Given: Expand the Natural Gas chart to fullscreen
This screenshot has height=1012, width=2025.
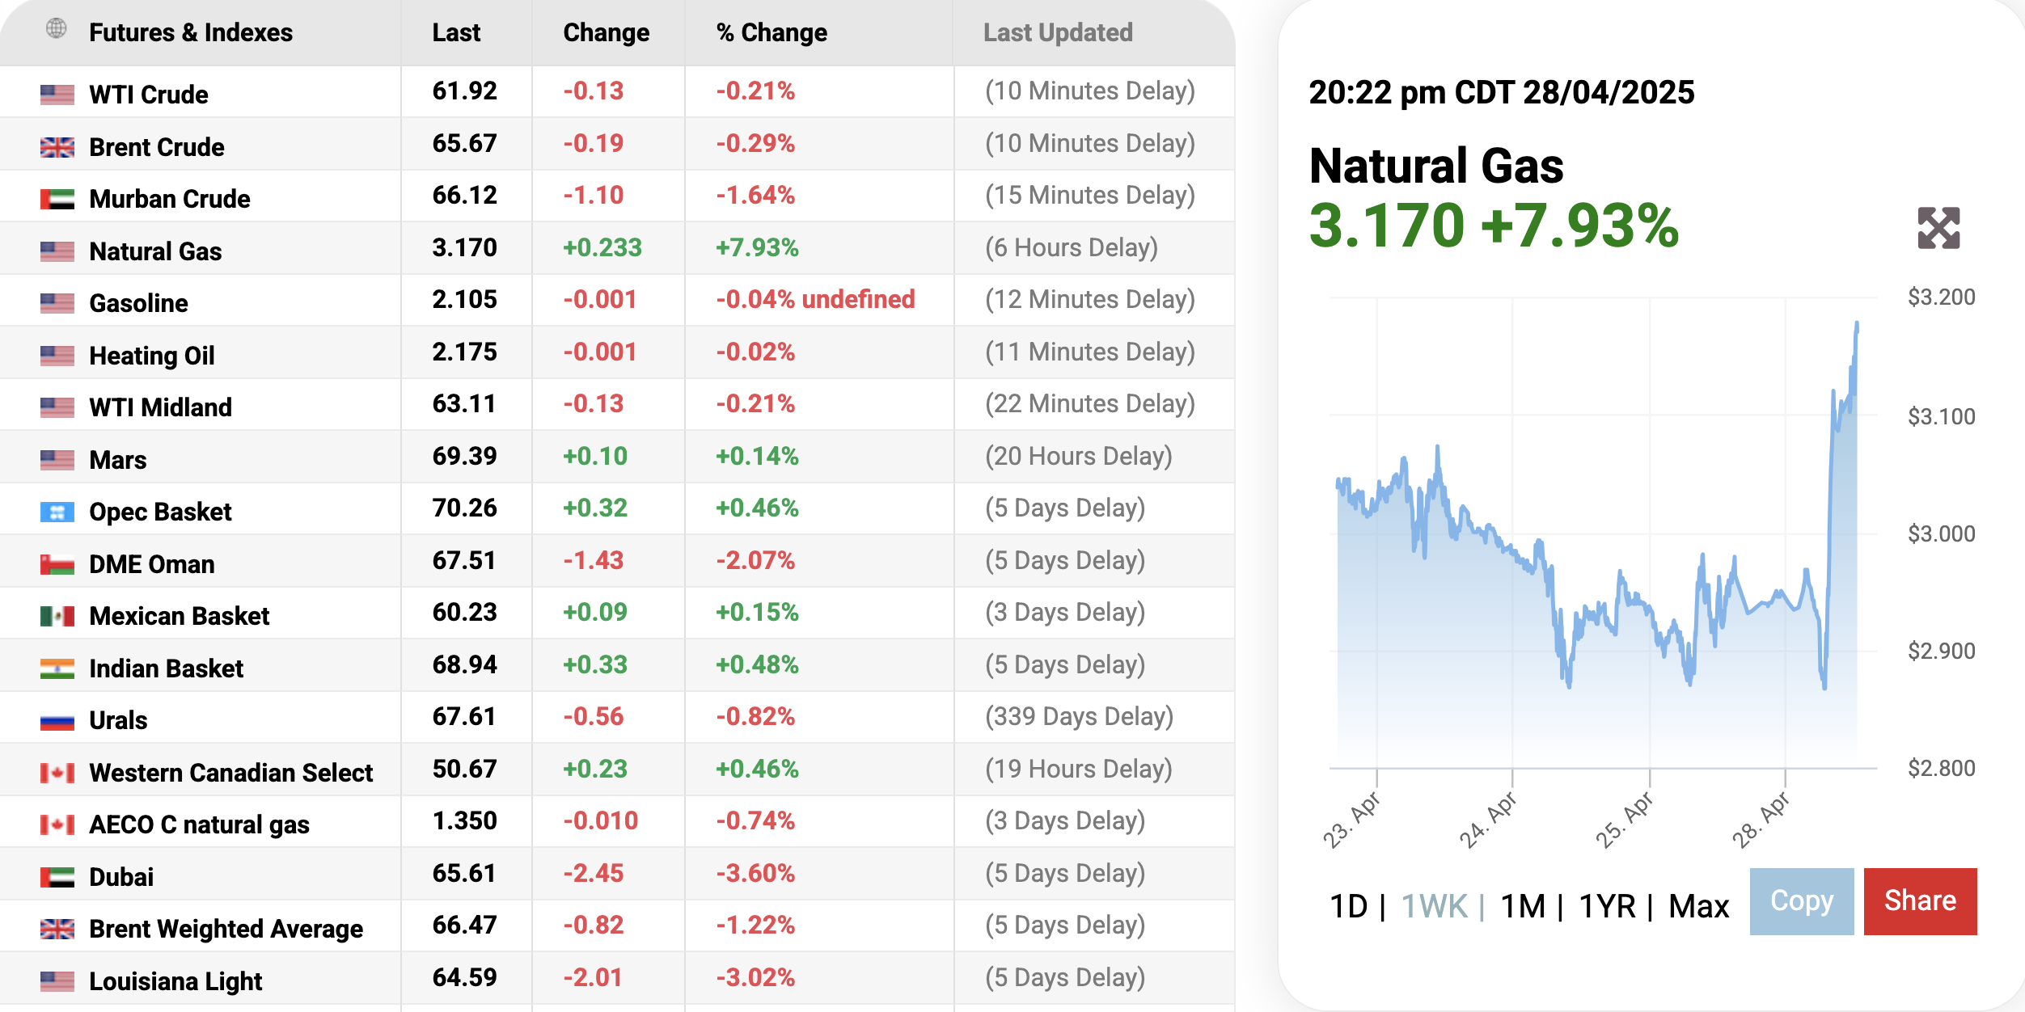Looking at the screenshot, I should click(1938, 228).
